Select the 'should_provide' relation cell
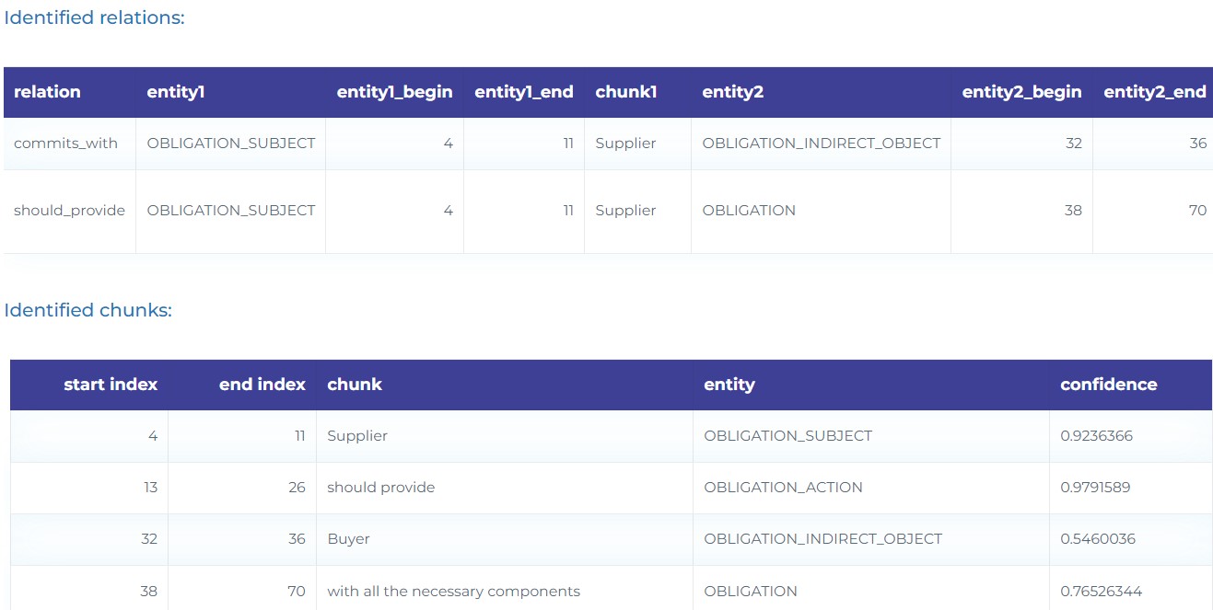The height and width of the screenshot is (610, 1213). [69, 211]
